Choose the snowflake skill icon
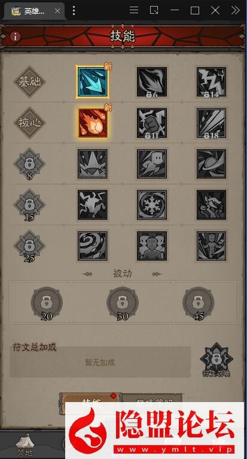 [x=152, y=205]
